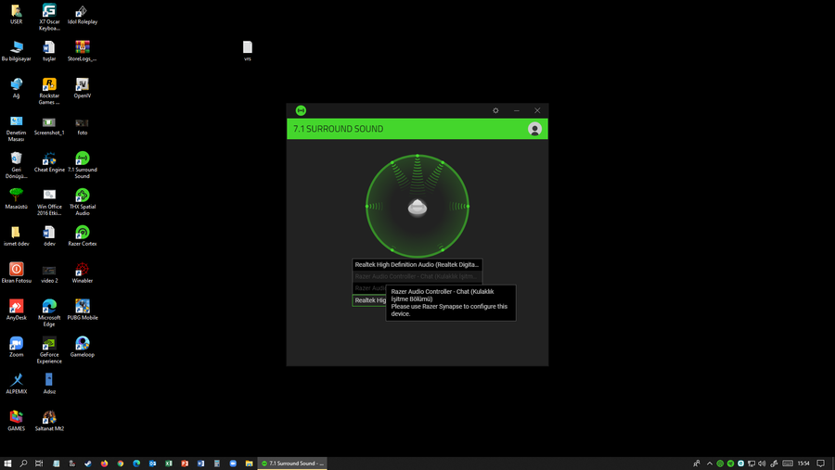Select ALPEMIX desktop icon
This screenshot has height=470, width=835.
coord(17,385)
